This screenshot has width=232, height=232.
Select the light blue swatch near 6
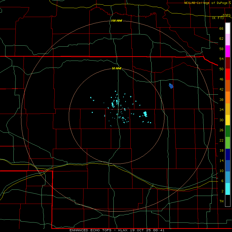pos(228,177)
